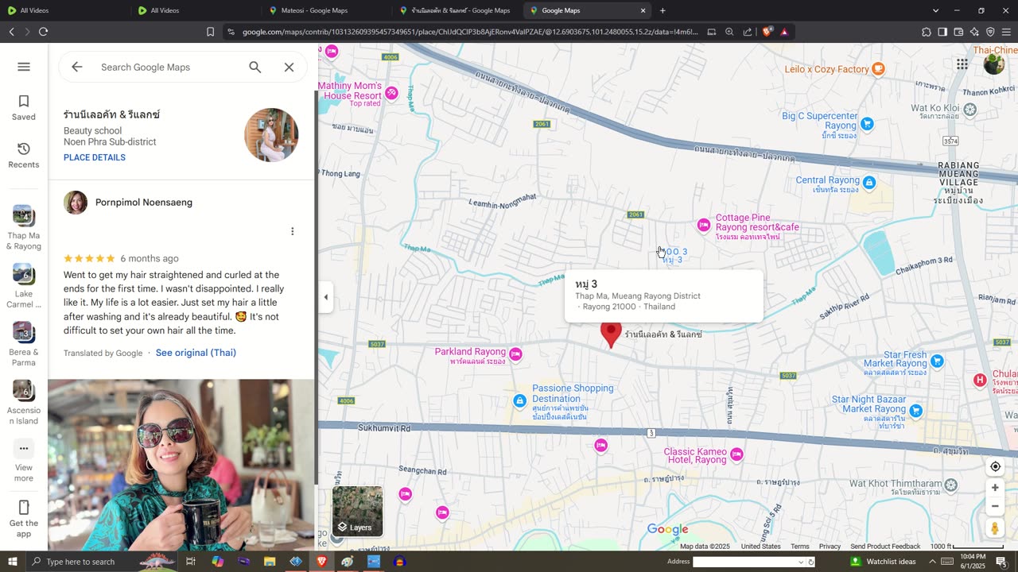Viewport: 1018px width, 572px height.
Task: Open Pornpimol Noensaeng's profile name
Action: click(144, 203)
